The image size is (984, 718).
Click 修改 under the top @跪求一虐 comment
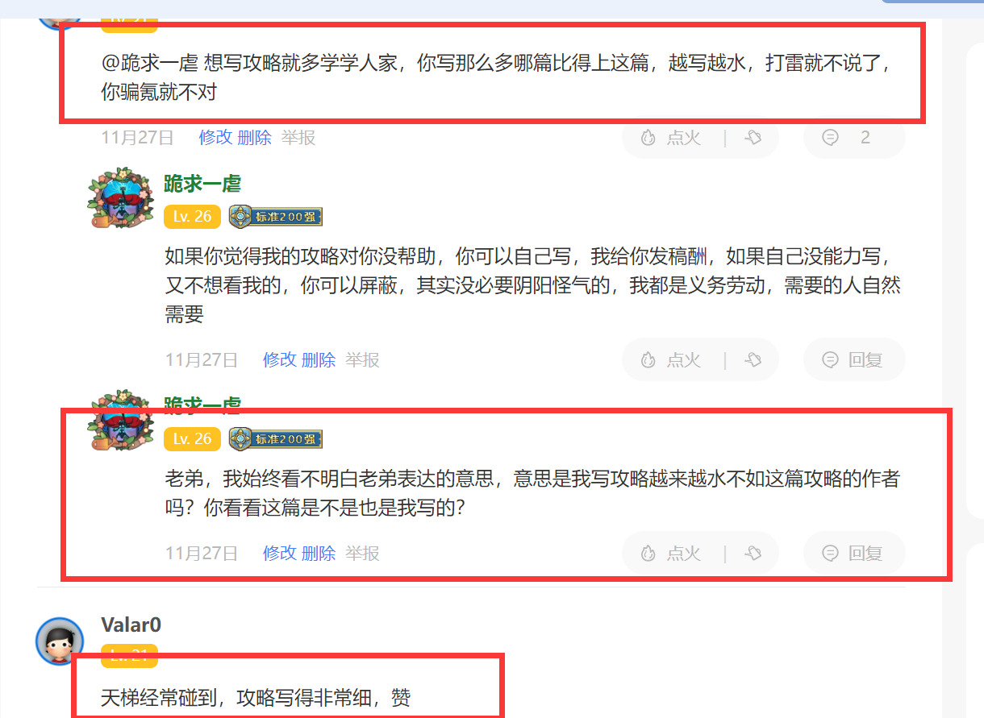(x=215, y=138)
